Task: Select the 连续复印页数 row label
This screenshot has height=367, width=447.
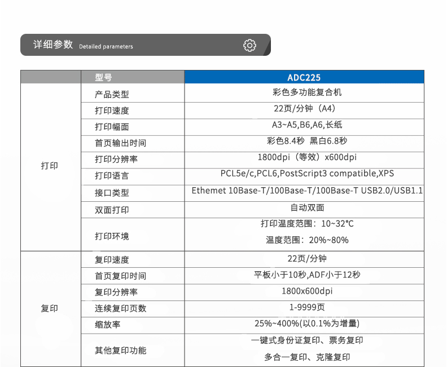Action: 120,308
